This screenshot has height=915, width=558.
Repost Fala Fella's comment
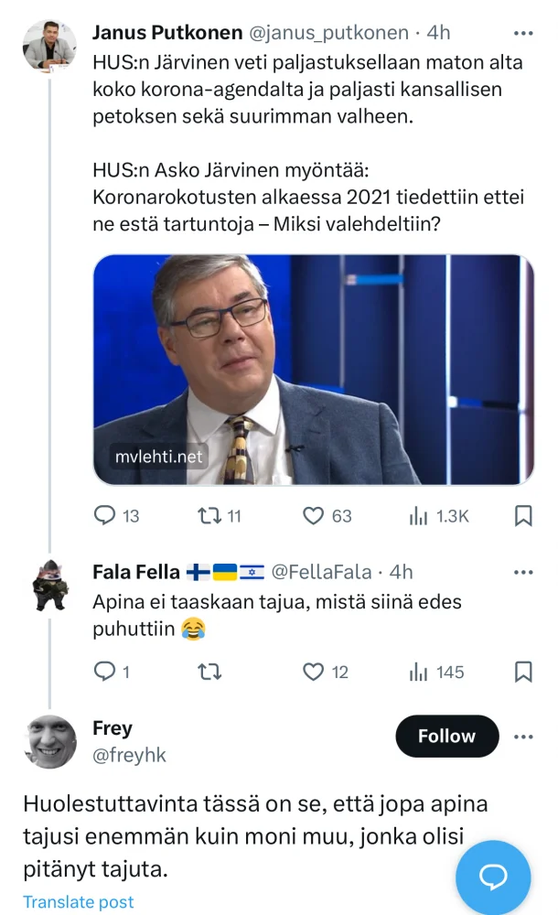pos(209,673)
